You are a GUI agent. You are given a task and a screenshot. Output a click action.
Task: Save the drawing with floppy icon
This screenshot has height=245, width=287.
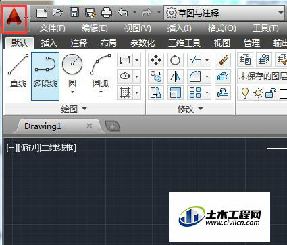[x=74, y=13]
